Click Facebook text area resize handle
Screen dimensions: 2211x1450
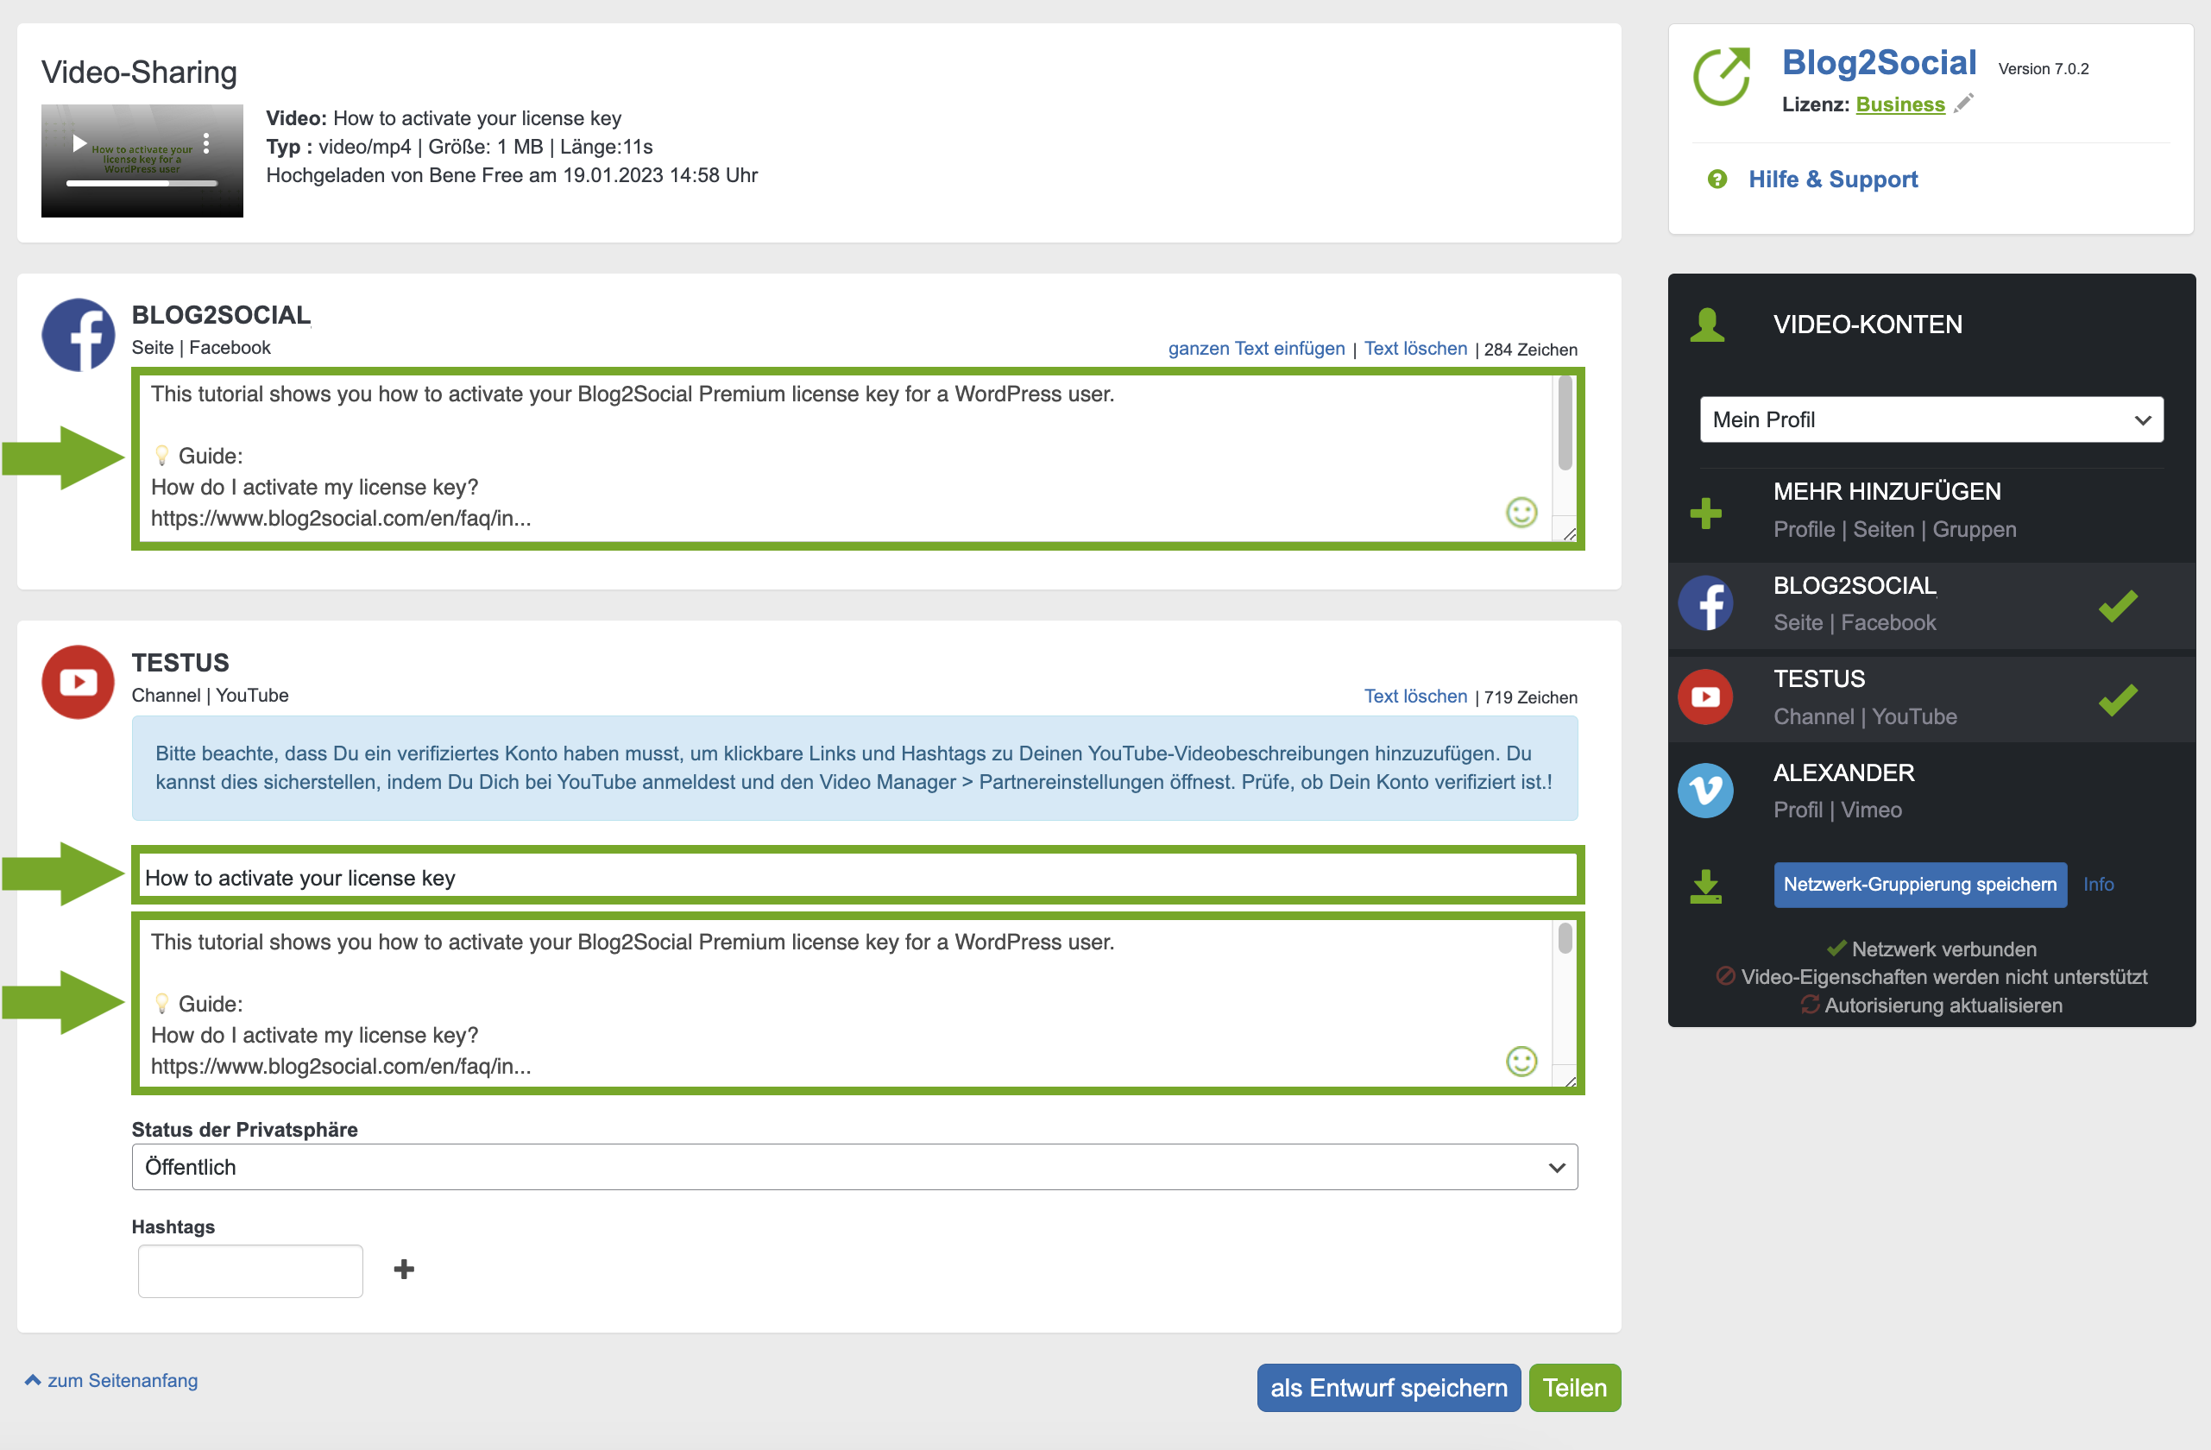[1569, 533]
